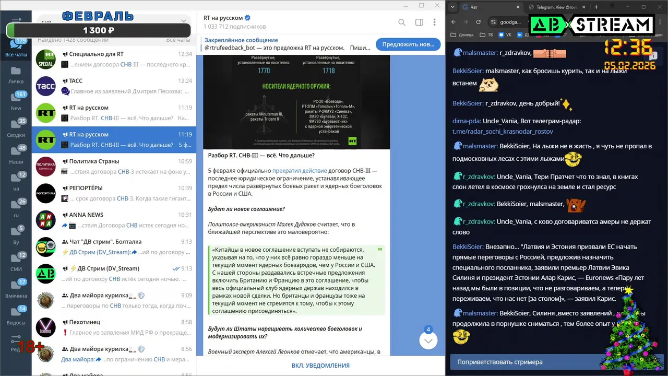Expand the browser tab search dropdown
668x376 pixels.
(x=451, y=7)
